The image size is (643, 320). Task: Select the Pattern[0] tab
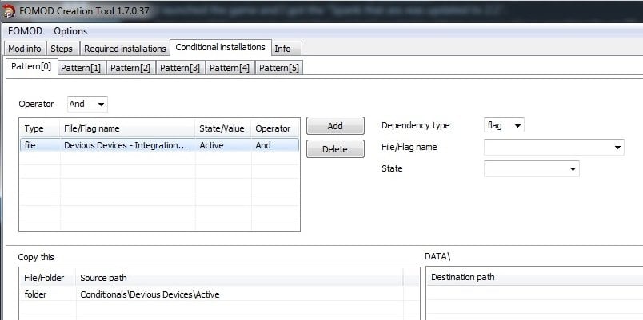coord(31,66)
